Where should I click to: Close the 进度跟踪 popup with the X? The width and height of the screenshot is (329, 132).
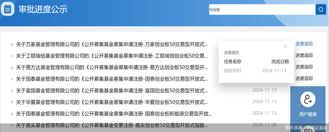(x=286, y=46)
